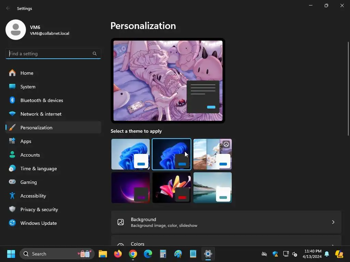Click the VM6 profile avatar

click(x=16, y=30)
